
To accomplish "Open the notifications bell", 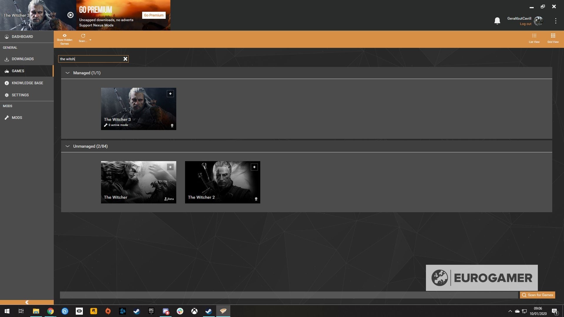I will click(497, 21).
